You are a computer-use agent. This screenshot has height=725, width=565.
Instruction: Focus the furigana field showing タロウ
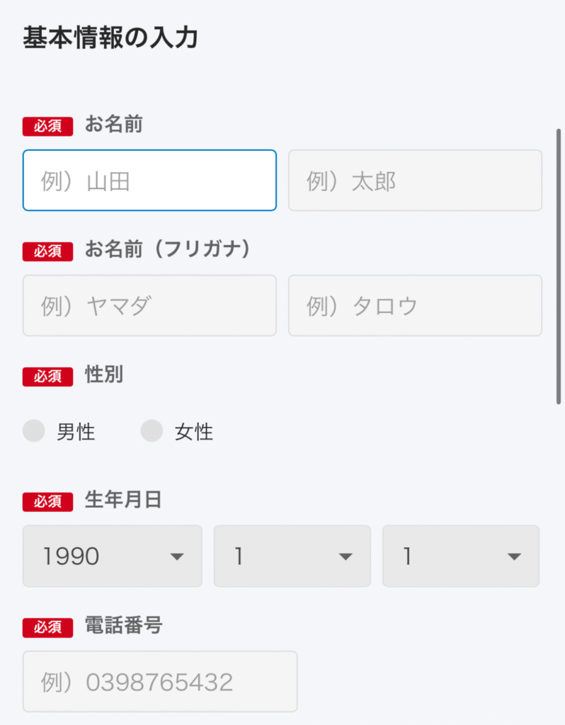point(415,306)
